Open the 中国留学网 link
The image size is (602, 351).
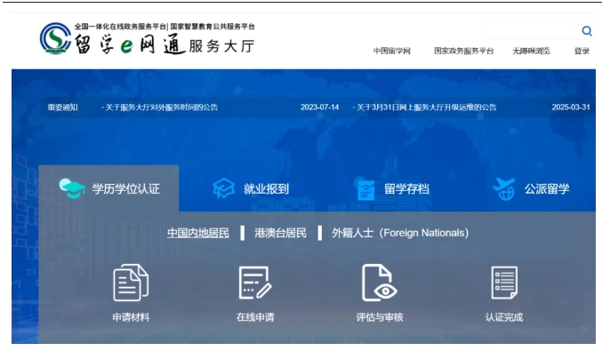coord(392,51)
